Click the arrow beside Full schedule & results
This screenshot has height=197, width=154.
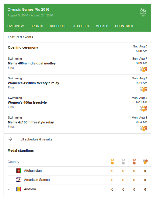(x=10, y=139)
